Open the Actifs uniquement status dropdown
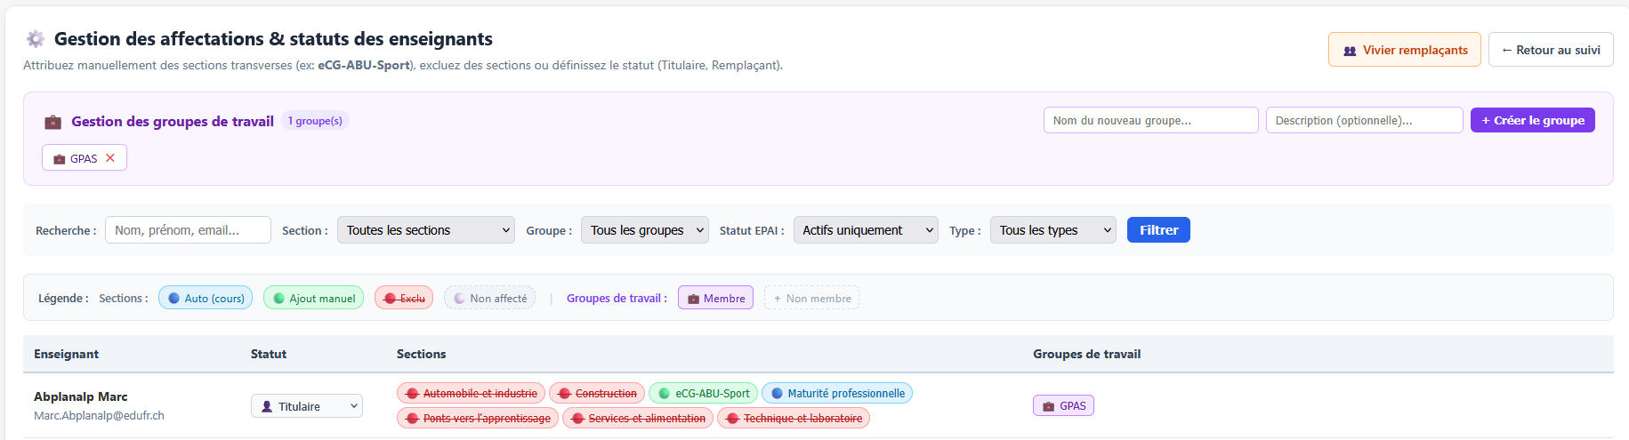Screen dimensions: 1629x440 [x=866, y=230]
